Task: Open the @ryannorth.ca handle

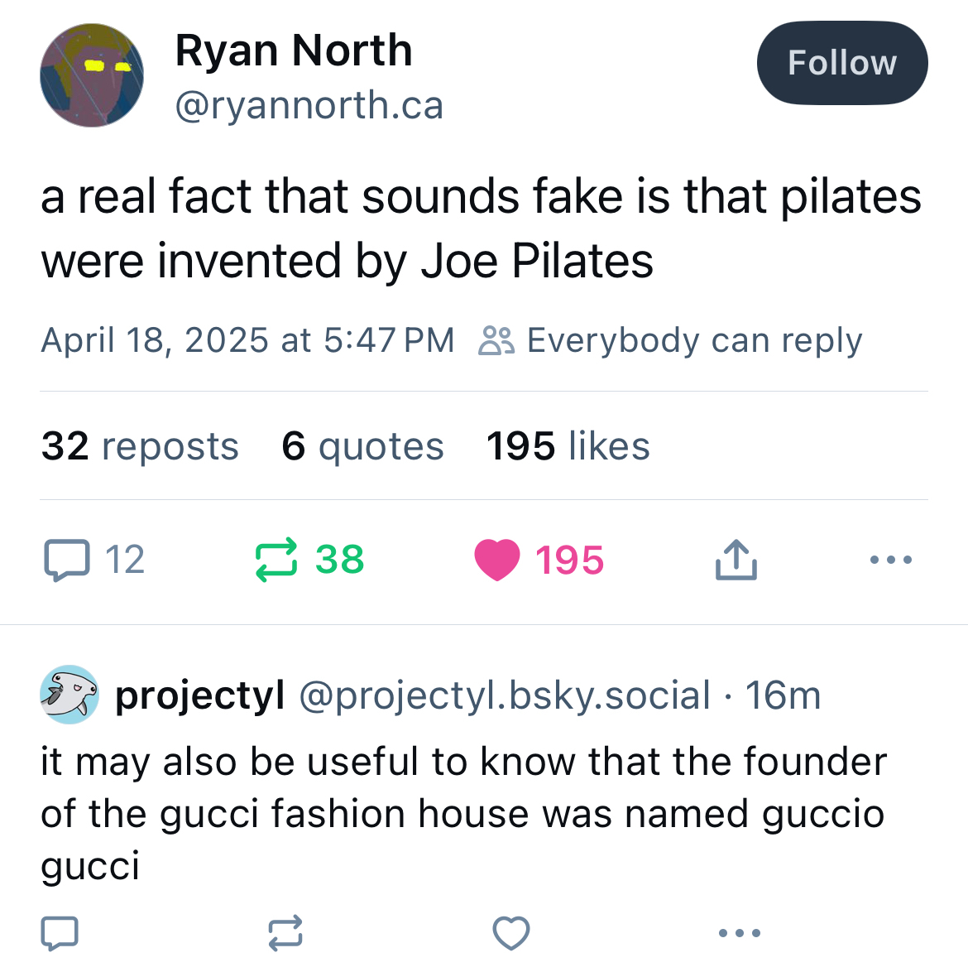Action: pyautogui.click(x=309, y=105)
